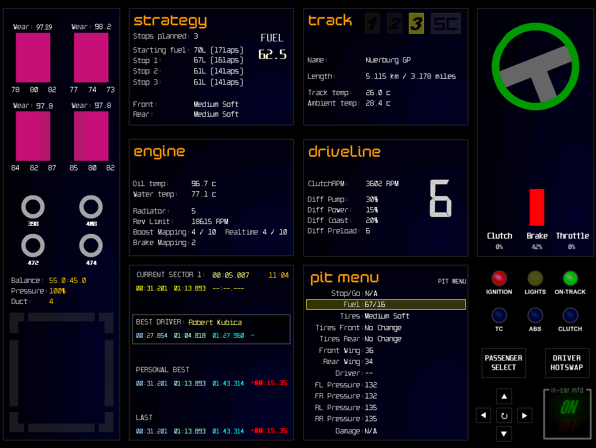The image size is (596, 448).
Task: Select the Fuel: 67/16 pit menu row
Action: tap(386, 304)
